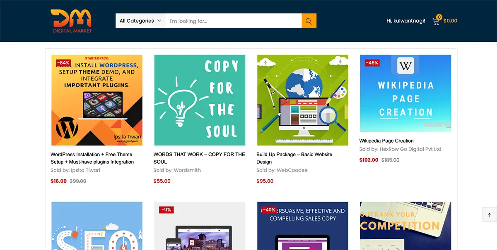Click the $16.00 sale price

(x=58, y=181)
